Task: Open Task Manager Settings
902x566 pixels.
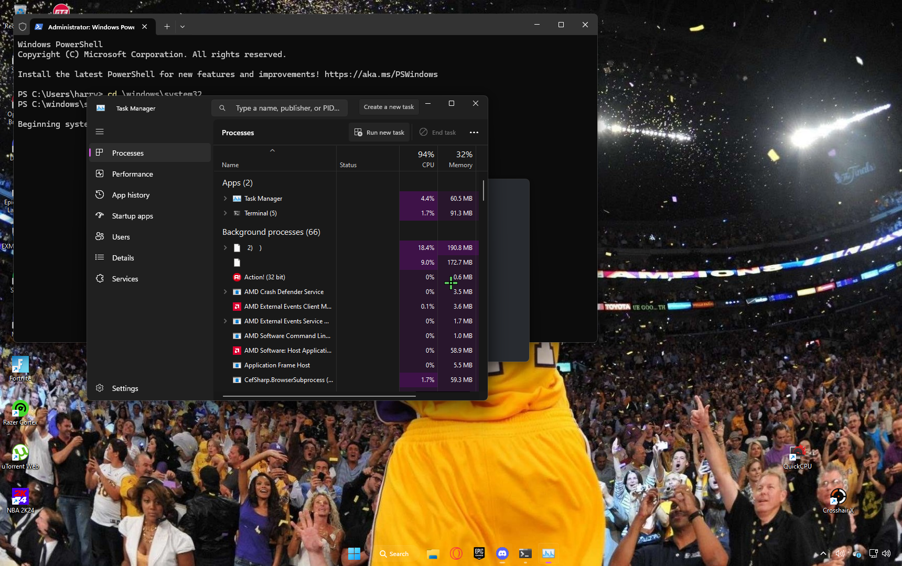Action: 150,388
